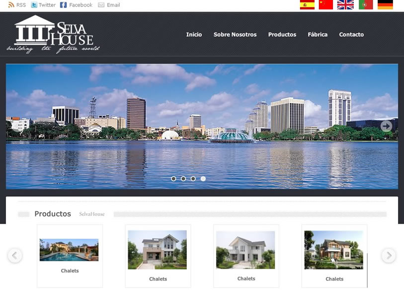This screenshot has height=296, width=404.
Task: Open the Contacto navigation link
Action: tap(351, 35)
